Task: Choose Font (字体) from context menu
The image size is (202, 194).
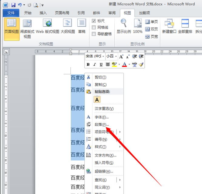Action: point(104,117)
